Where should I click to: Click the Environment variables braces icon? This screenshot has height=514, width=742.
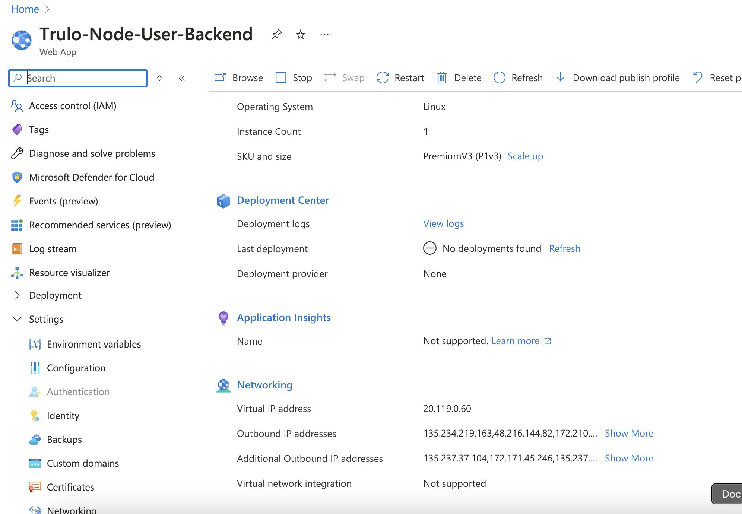[35, 345]
